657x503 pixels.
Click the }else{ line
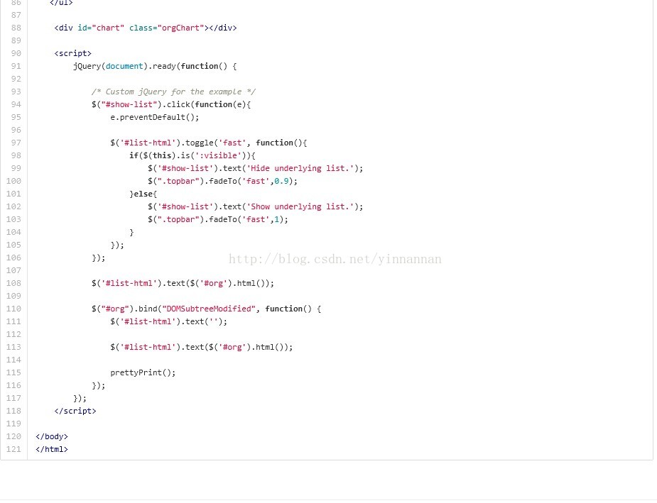point(143,194)
